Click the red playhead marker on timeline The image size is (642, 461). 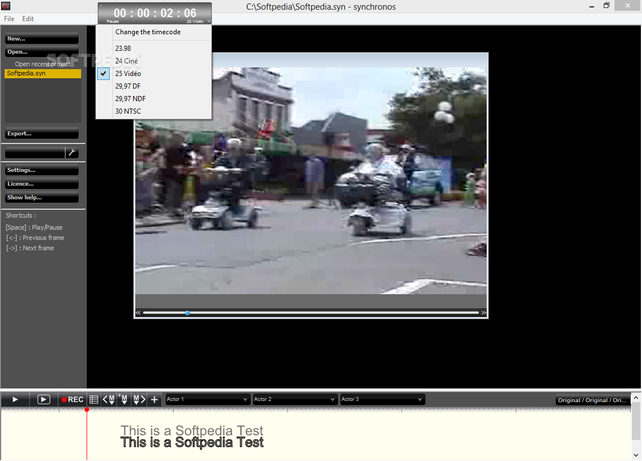click(x=87, y=410)
